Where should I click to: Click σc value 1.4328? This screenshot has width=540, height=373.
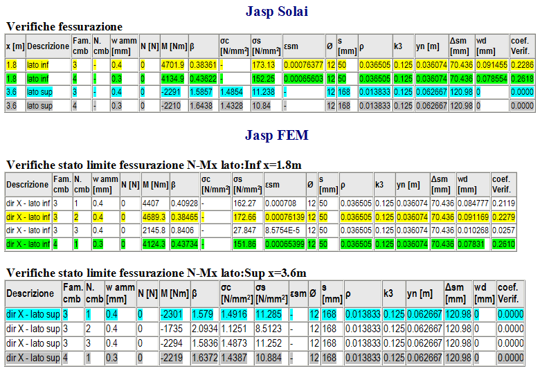231,106
